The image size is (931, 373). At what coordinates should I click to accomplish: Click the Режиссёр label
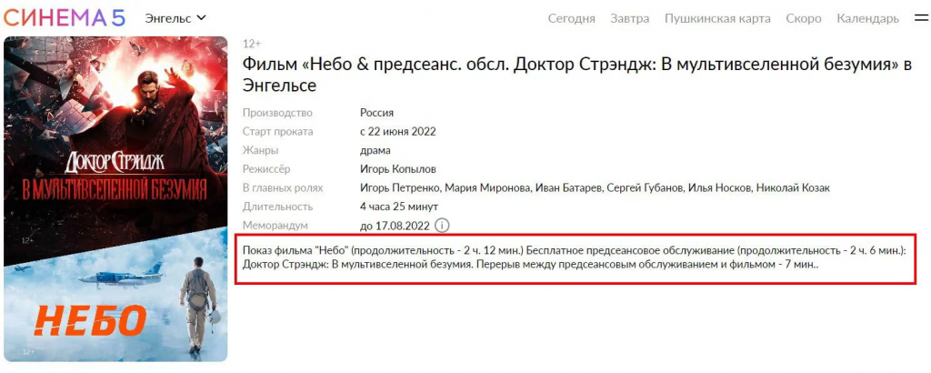pyautogui.click(x=266, y=169)
